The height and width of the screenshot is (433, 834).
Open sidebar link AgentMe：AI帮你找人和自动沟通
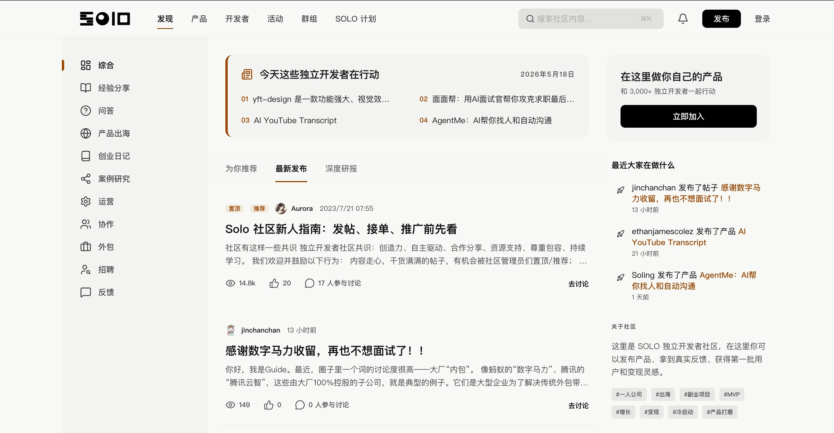[694, 281]
